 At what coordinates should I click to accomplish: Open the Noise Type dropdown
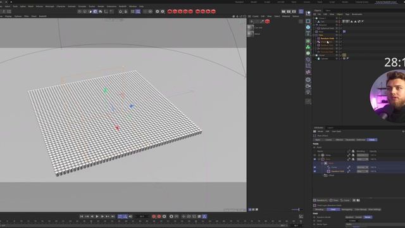click(375, 224)
